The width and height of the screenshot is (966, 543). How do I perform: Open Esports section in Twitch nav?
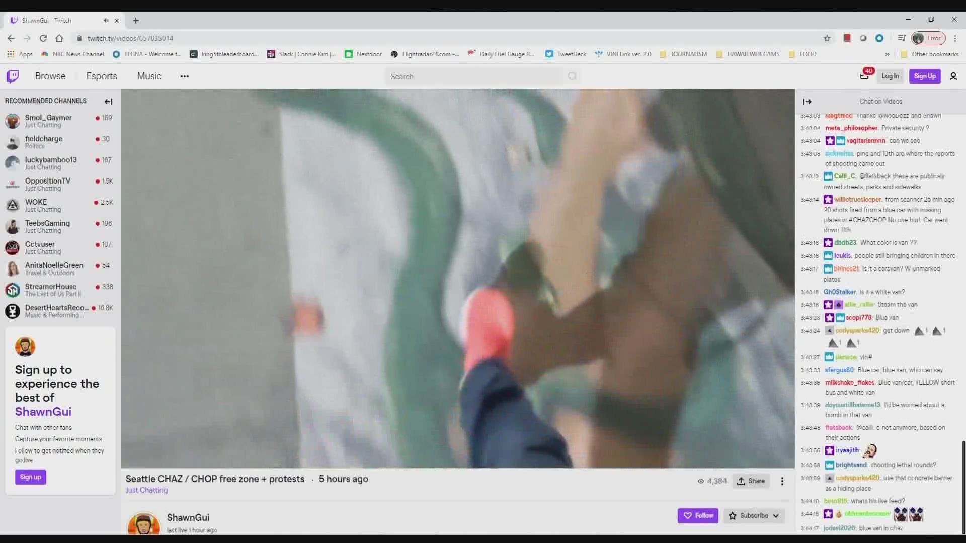click(x=102, y=76)
